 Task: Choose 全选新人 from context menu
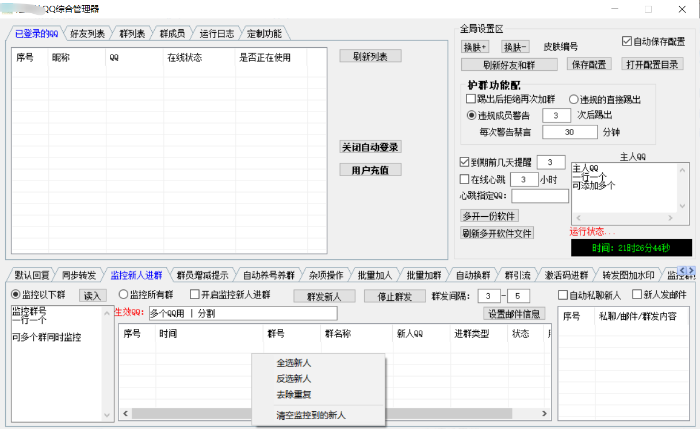293,363
